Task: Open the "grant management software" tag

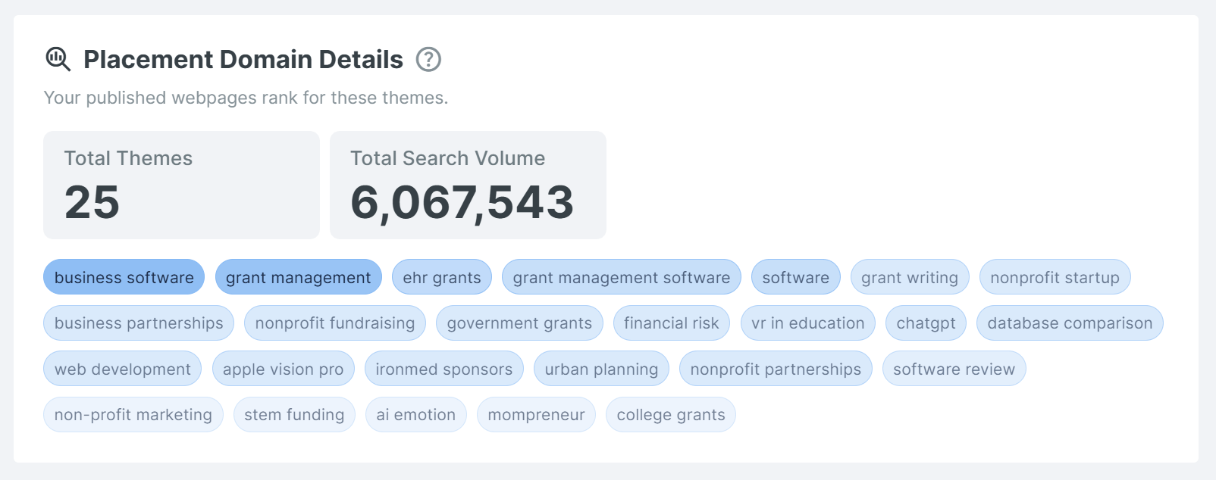Action: point(621,278)
